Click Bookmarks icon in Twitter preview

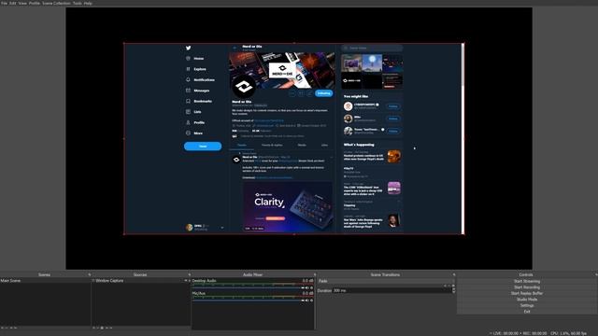tap(188, 101)
